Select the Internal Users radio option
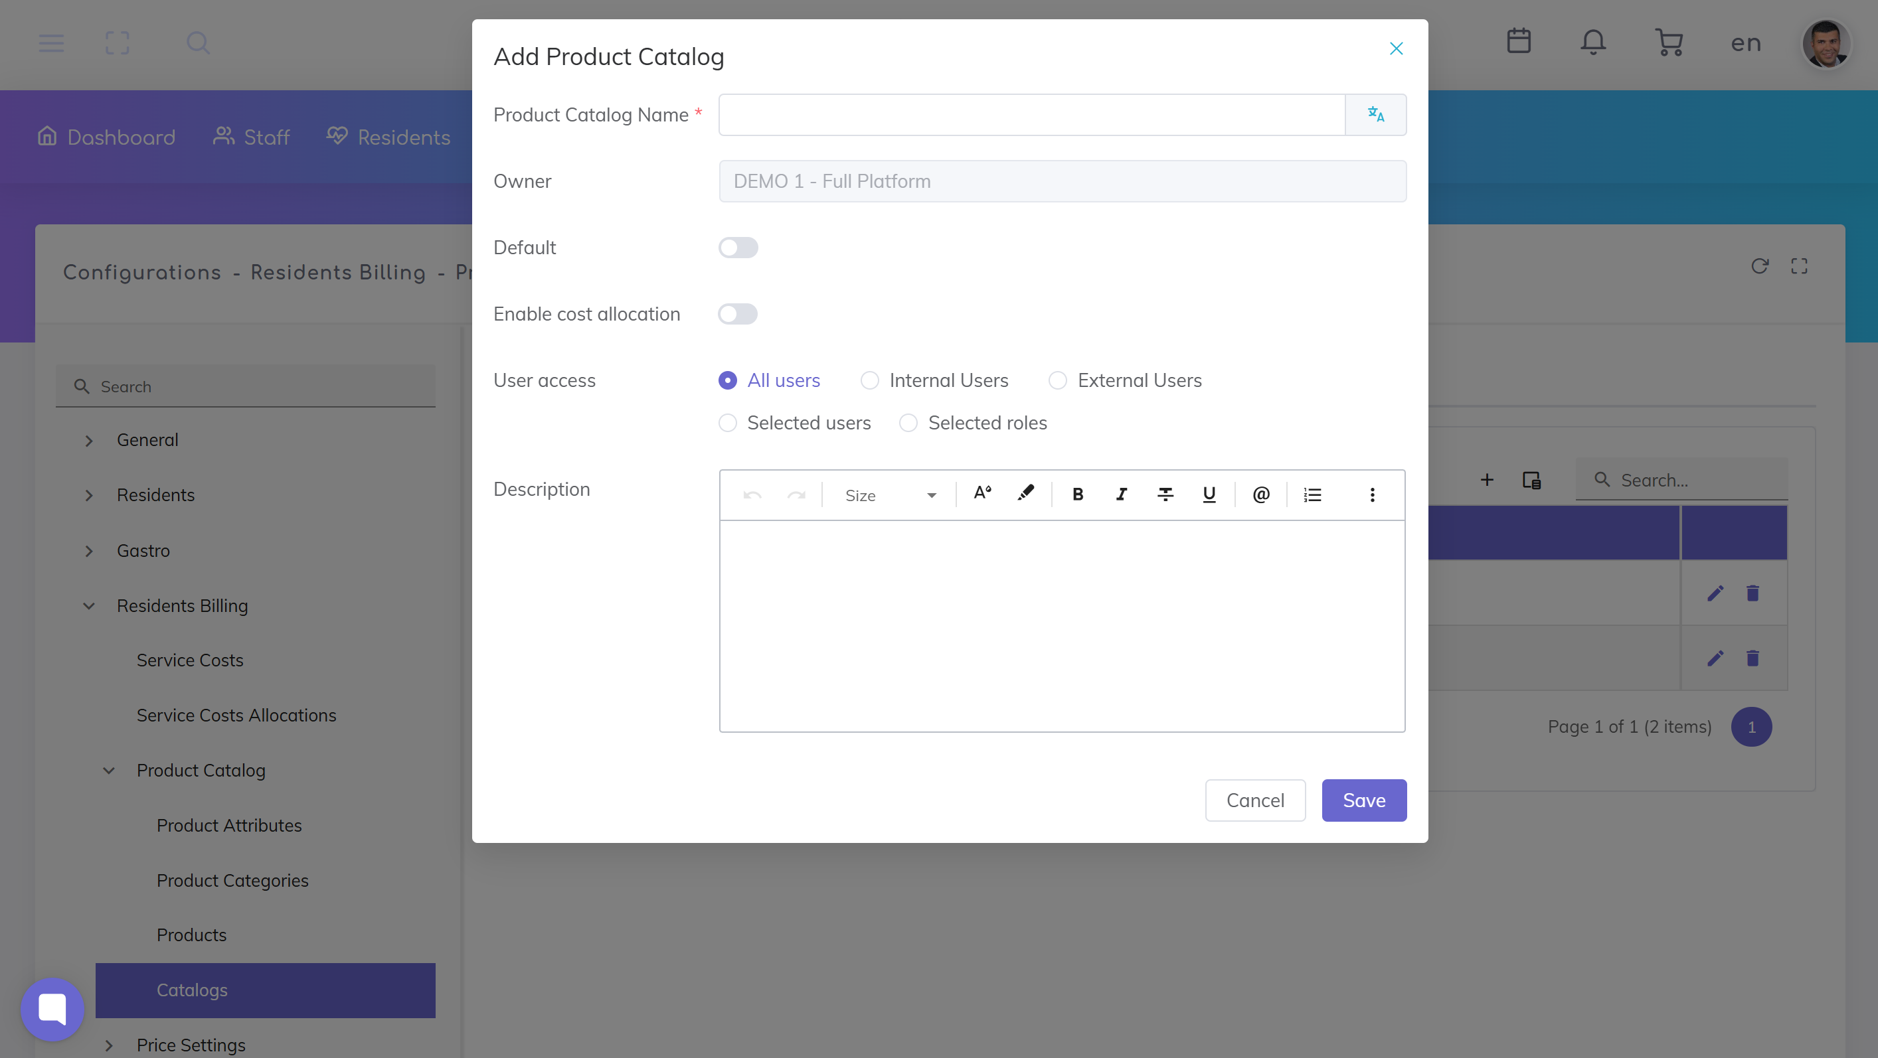The height and width of the screenshot is (1058, 1878). coord(870,380)
